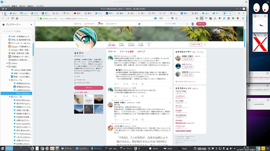Open account avatar menu in top bar
The image size is (270, 151).
[x=193, y=24]
